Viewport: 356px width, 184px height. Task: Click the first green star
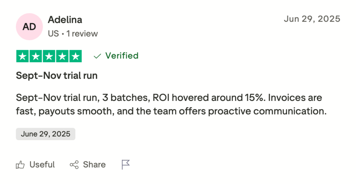[23, 56]
